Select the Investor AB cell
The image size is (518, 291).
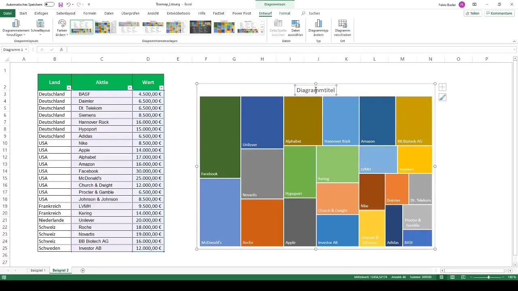pyautogui.click(x=102, y=248)
